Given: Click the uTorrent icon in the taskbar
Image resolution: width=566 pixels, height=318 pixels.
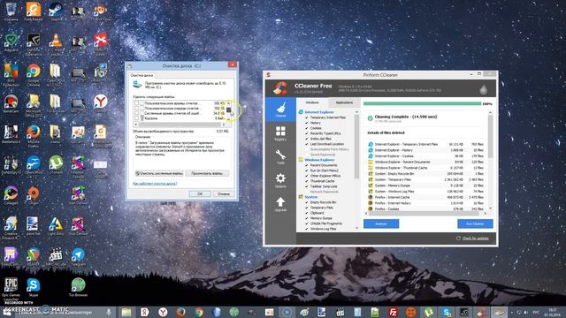Looking at the screenshot, I should point(428,312).
